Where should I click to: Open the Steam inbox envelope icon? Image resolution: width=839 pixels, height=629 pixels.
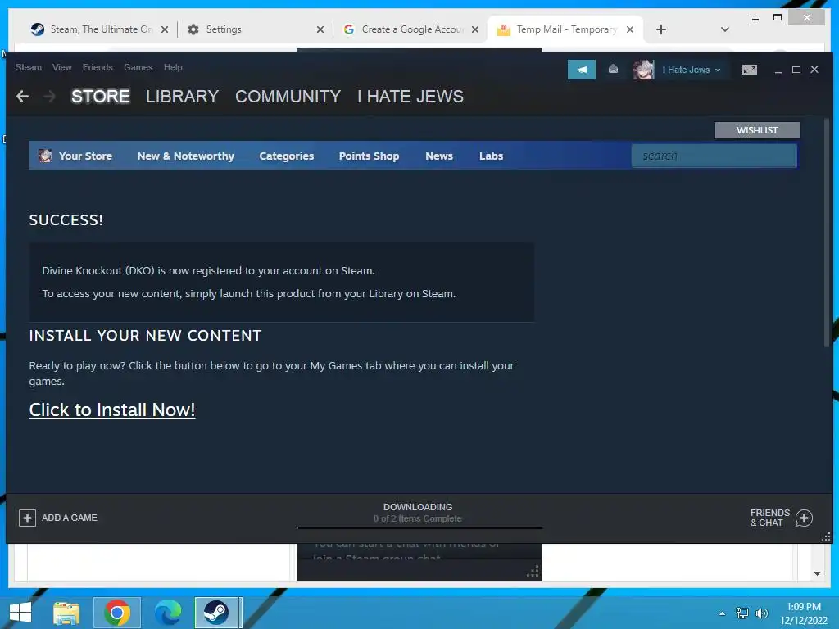613,69
